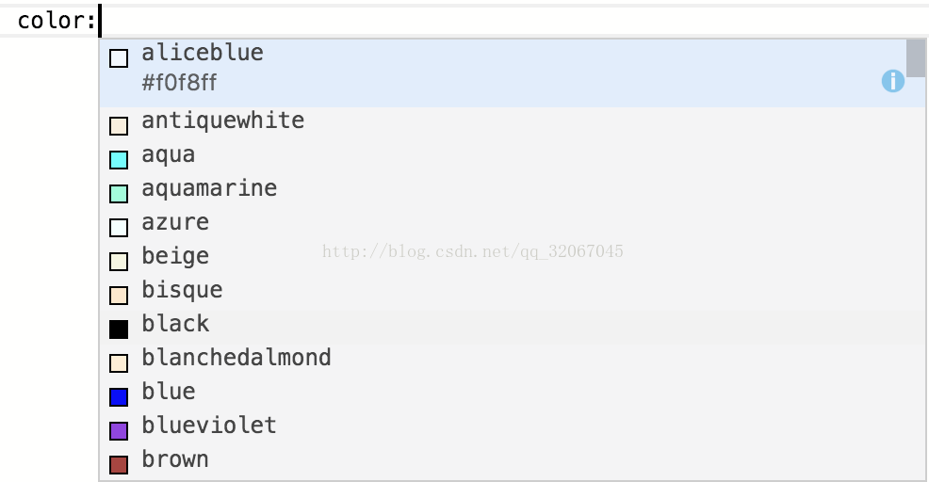Click the suggestion list scrollbar thumb
Viewport: 929px width, 482px height.
tap(916, 58)
